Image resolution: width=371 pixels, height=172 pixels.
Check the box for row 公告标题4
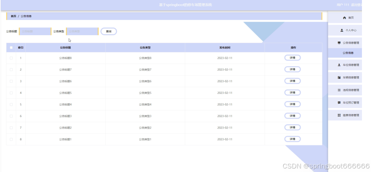click(x=11, y=104)
